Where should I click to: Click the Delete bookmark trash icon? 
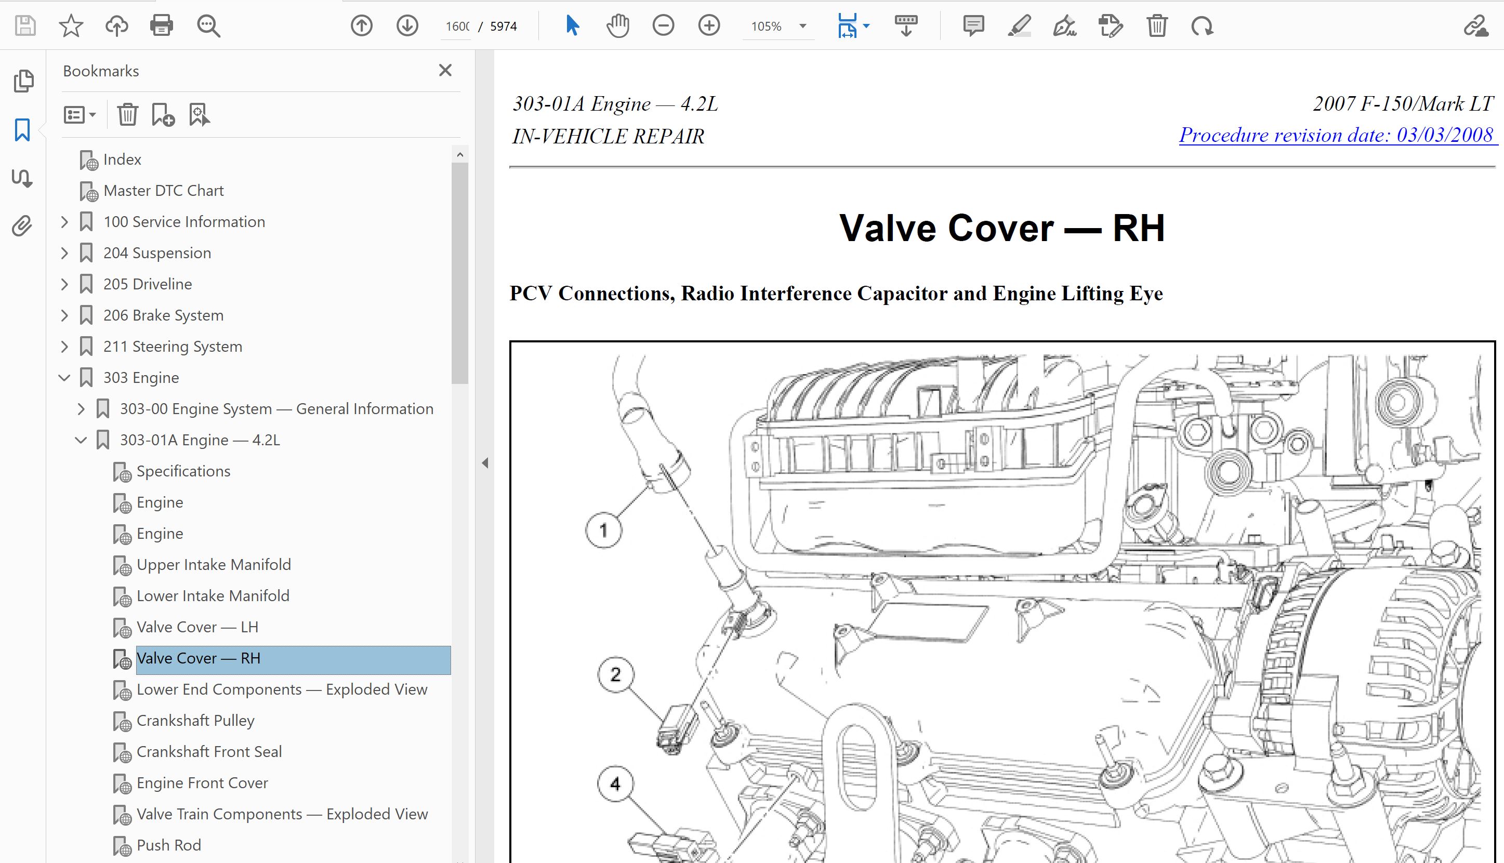[x=127, y=114]
